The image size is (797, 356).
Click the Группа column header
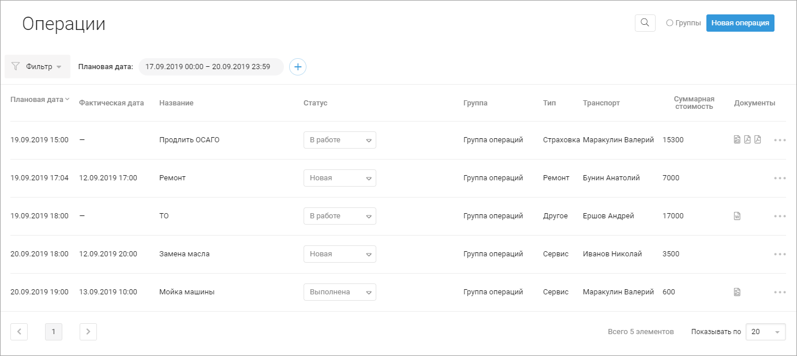pyautogui.click(x=476, y=103)
